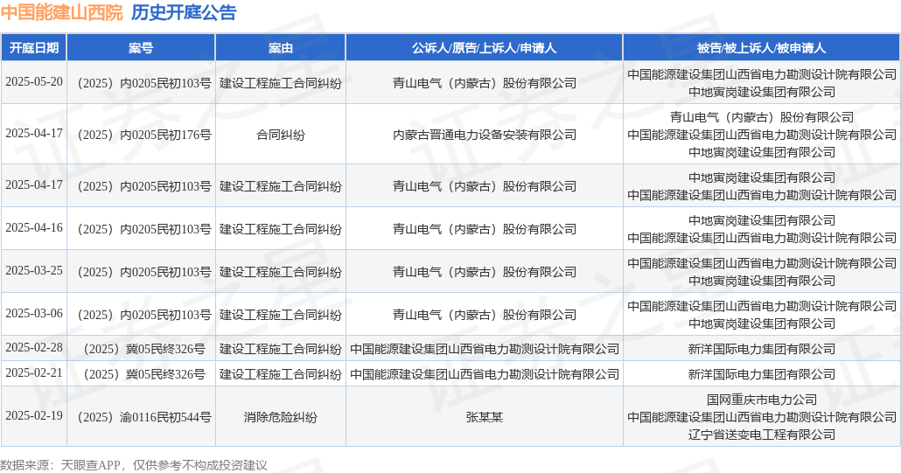Click plaintiff 青山电气 in the 2025-05-20 row
The width and height of the screenshot is (901, 473).
pyautogui.click(x=485, y=83)
